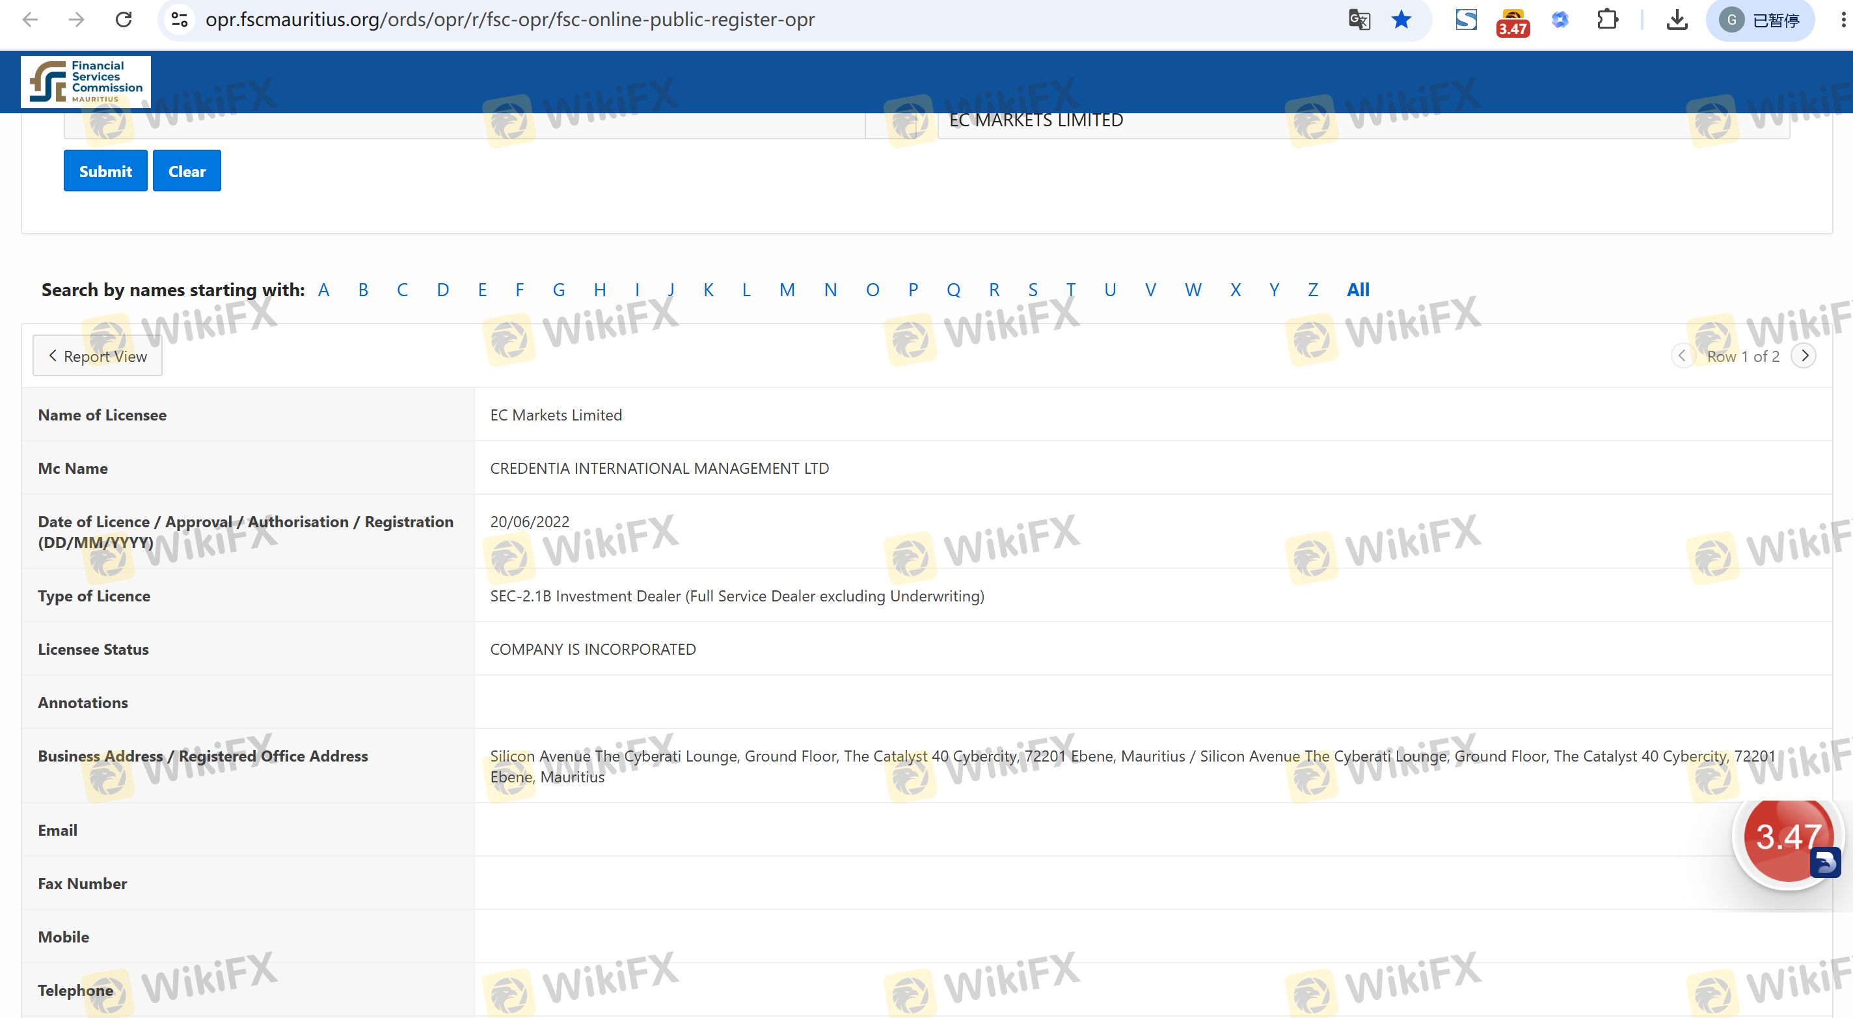Filter names starting with M
The height and width of the screenshot is (1018, 1853).
coord(787,289)
